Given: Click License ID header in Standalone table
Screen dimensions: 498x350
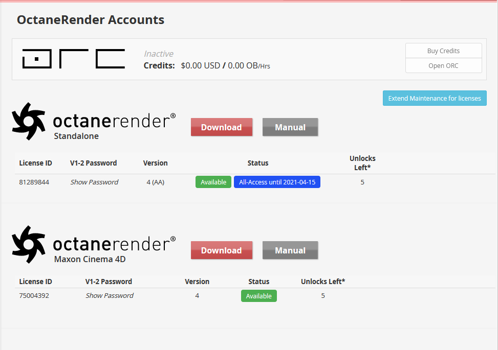Looking at the screenshot, I should [36, 163].
